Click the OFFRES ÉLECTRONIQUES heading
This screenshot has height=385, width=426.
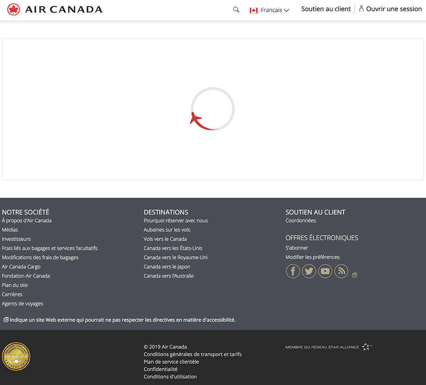(322, 238)
